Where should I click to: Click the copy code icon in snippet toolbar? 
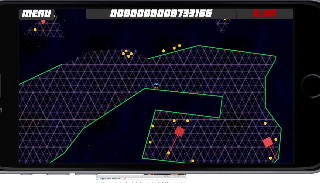[176, 176]
